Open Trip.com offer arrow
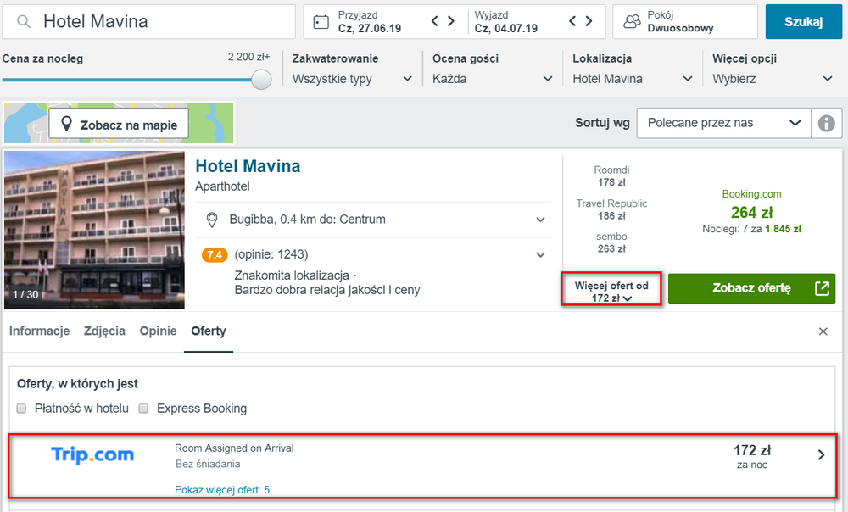Screen dimensions: 848x512 (821, 454)
